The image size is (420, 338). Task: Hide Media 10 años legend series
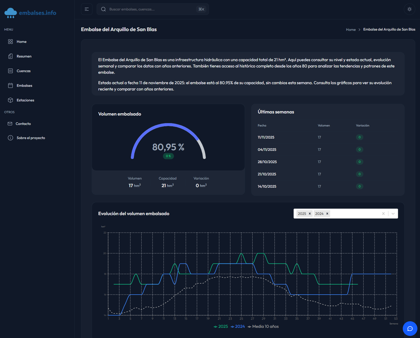pos(263,326)
